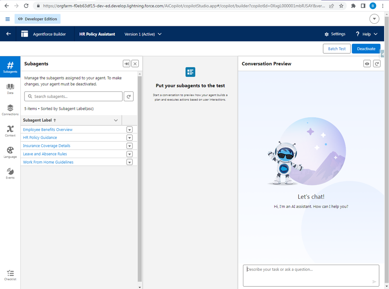389x289 pixels.
Task: Click the scroll-down arrow of Subagents panel
Action: coord(140,287)
